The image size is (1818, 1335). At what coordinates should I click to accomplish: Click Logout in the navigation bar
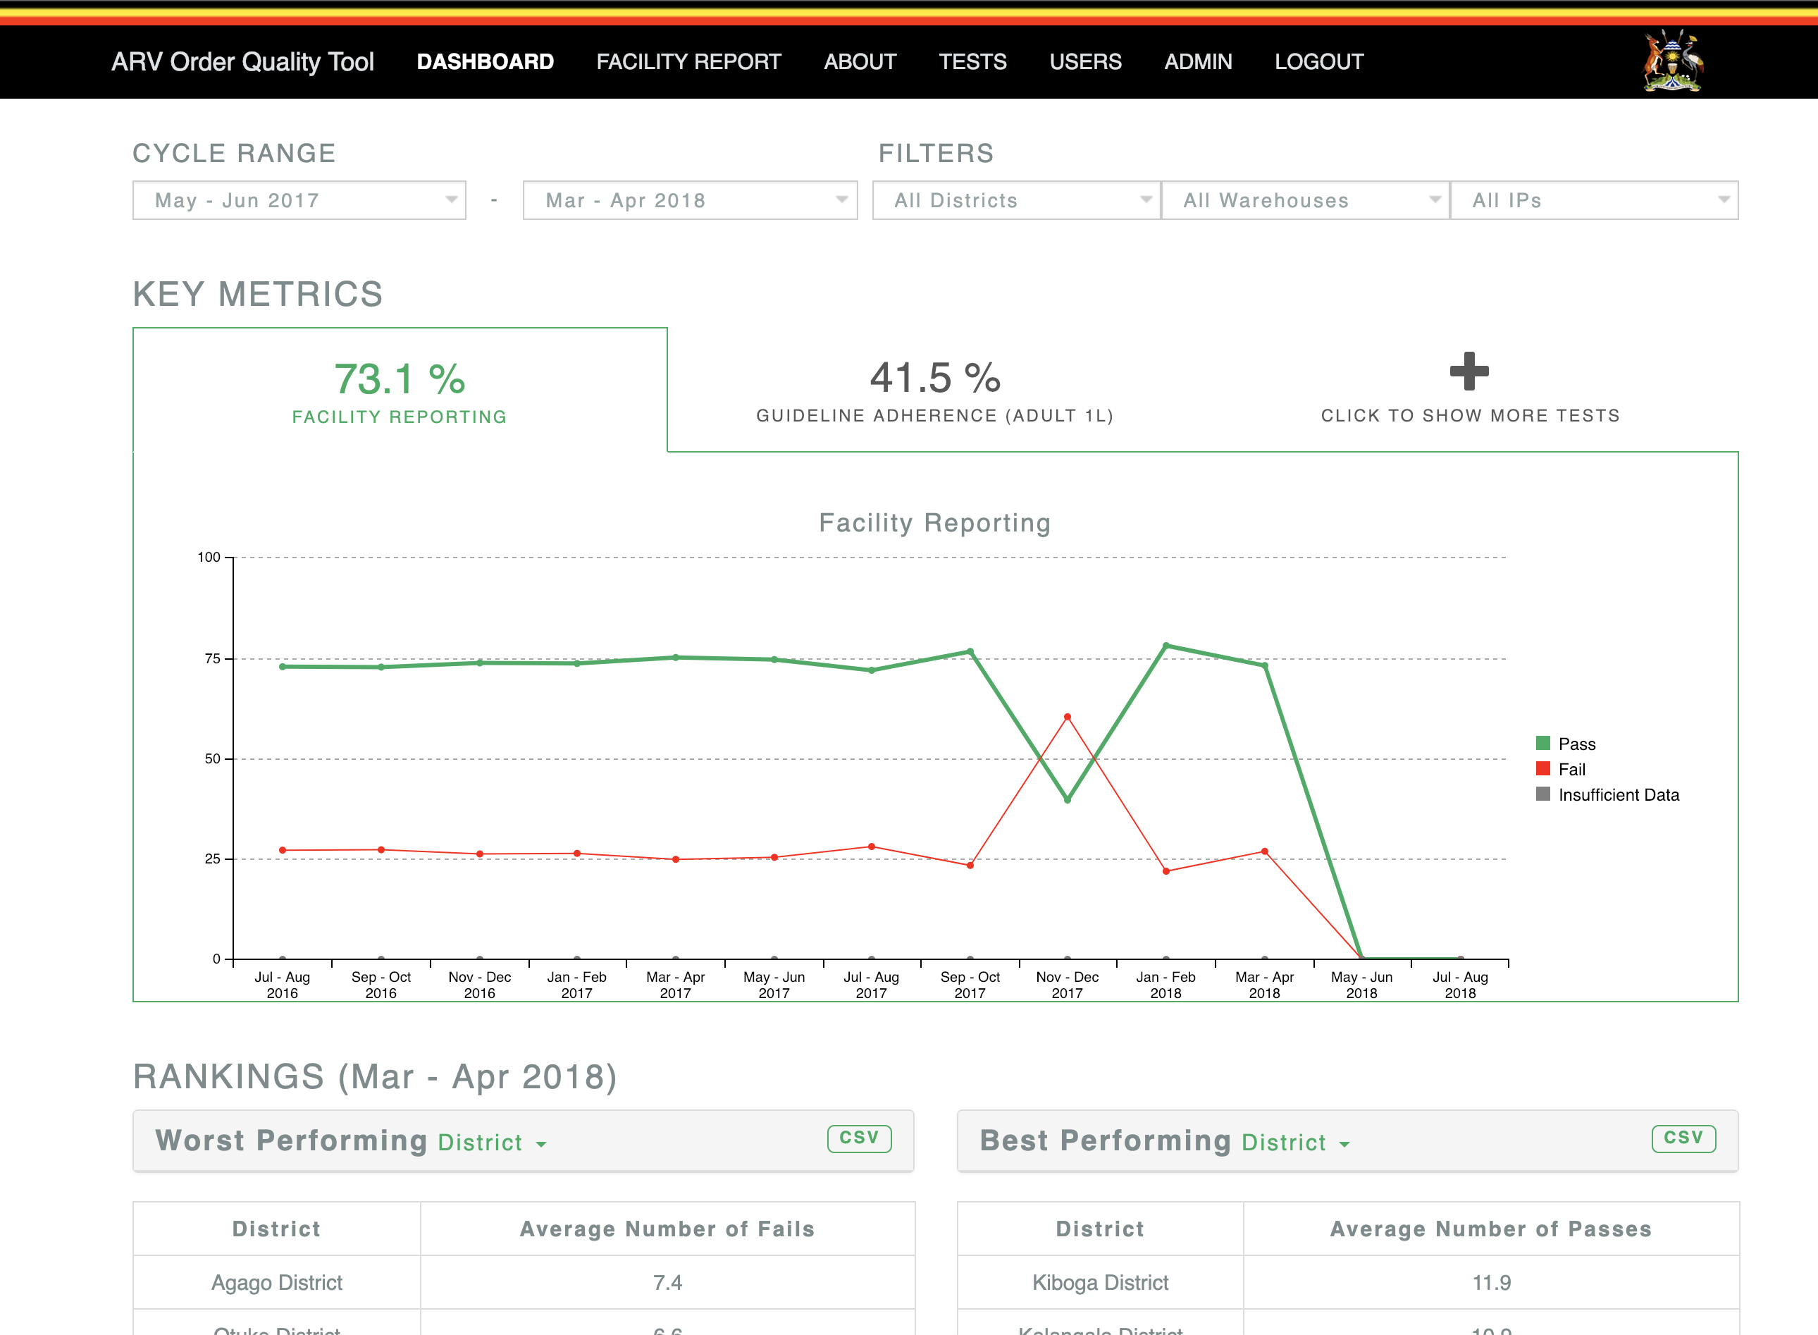(1318, 62)
